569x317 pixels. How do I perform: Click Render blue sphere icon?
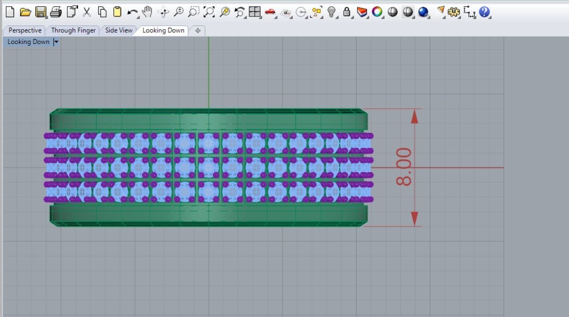coord(423,12)
